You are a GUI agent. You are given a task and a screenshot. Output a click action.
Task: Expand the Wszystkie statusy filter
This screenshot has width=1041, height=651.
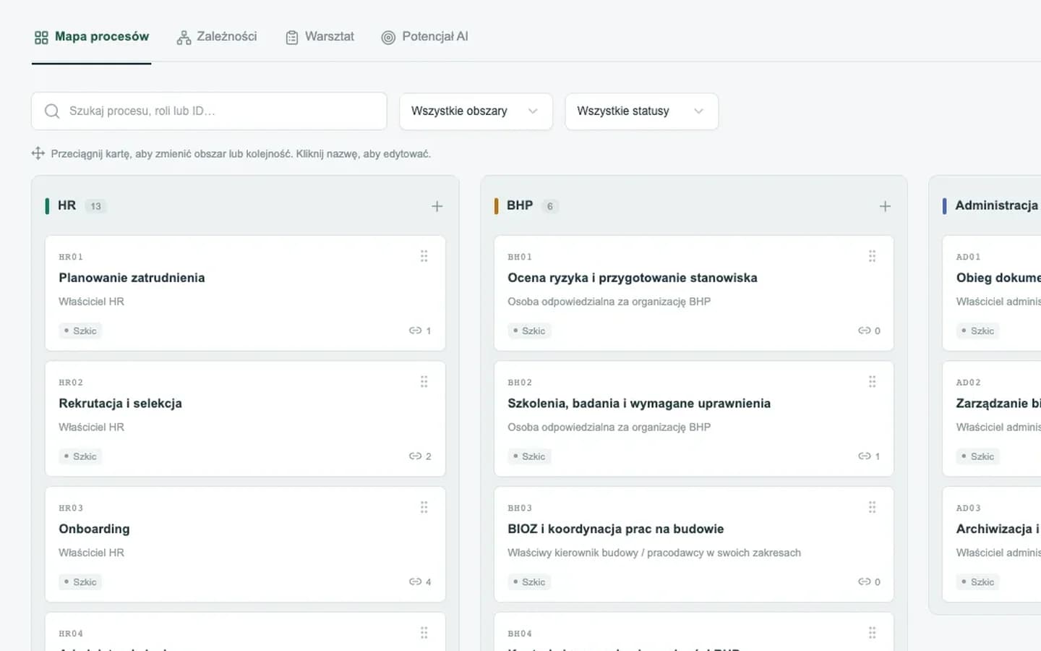[x=641, y=111]
